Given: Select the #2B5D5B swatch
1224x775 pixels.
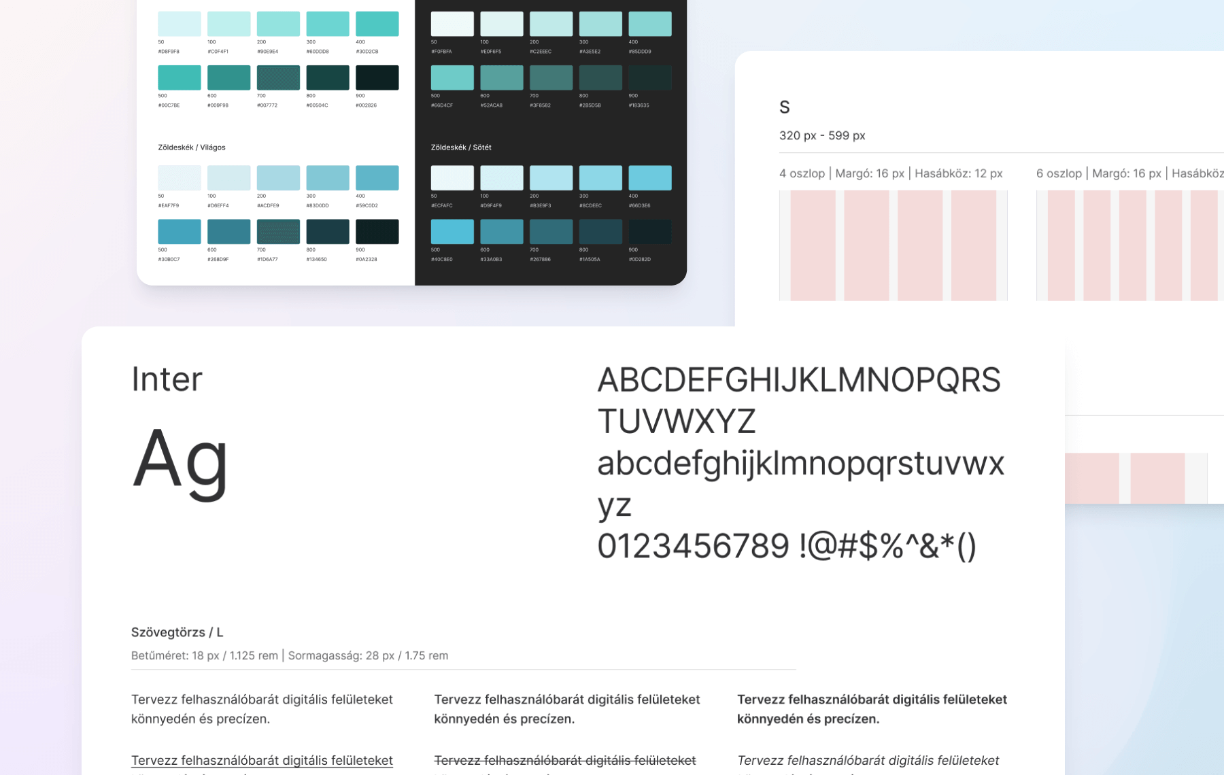Looking at the screenshot, I should (x=600, y=77).
